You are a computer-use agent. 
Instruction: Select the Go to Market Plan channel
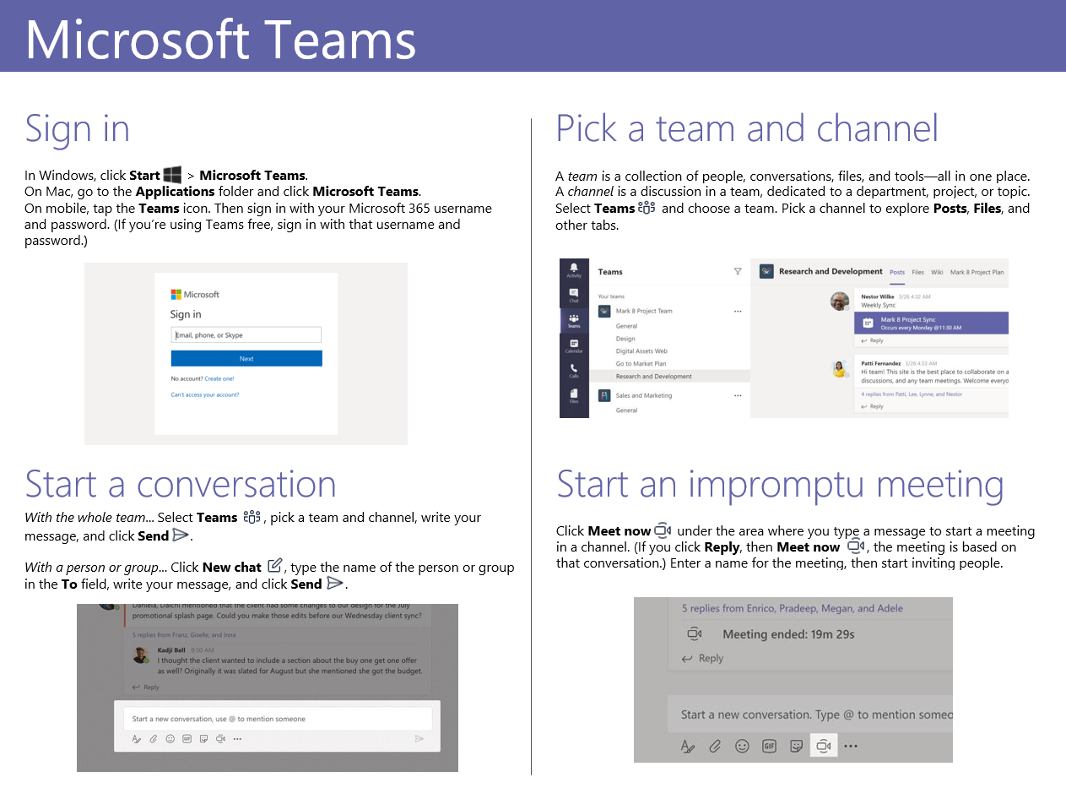[641, 364]
